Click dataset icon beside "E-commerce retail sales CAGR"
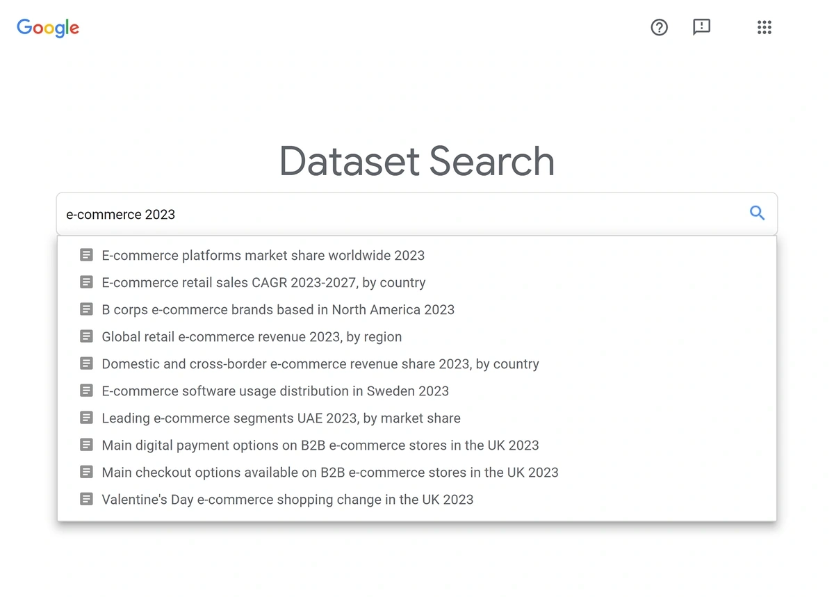Viewport: 834px width, 597px height. (86, 282)
